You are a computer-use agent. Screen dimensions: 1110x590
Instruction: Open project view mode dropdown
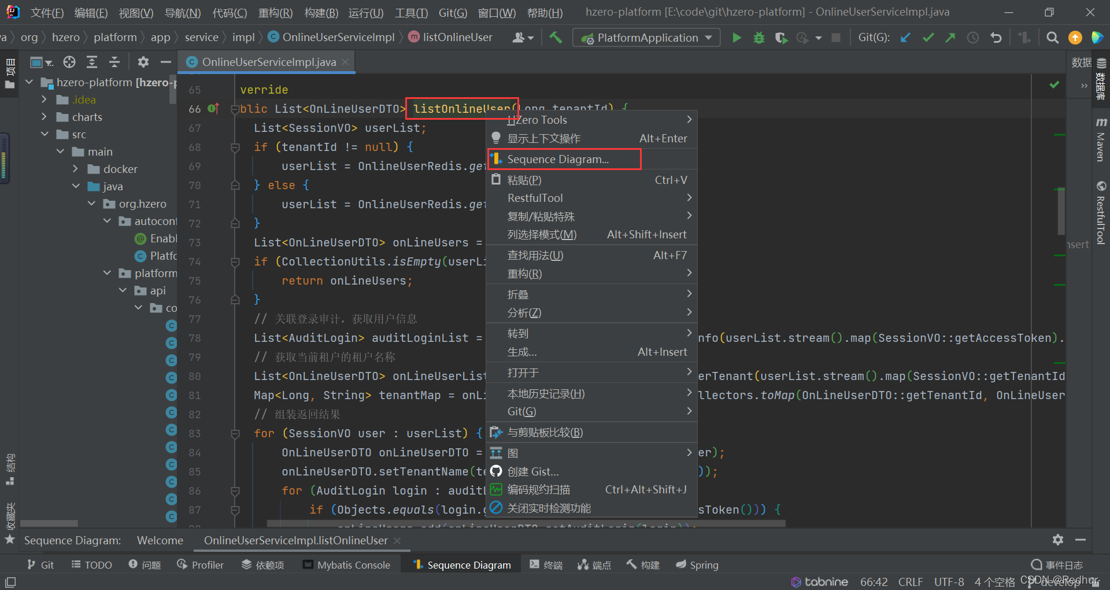click(42, 62)
